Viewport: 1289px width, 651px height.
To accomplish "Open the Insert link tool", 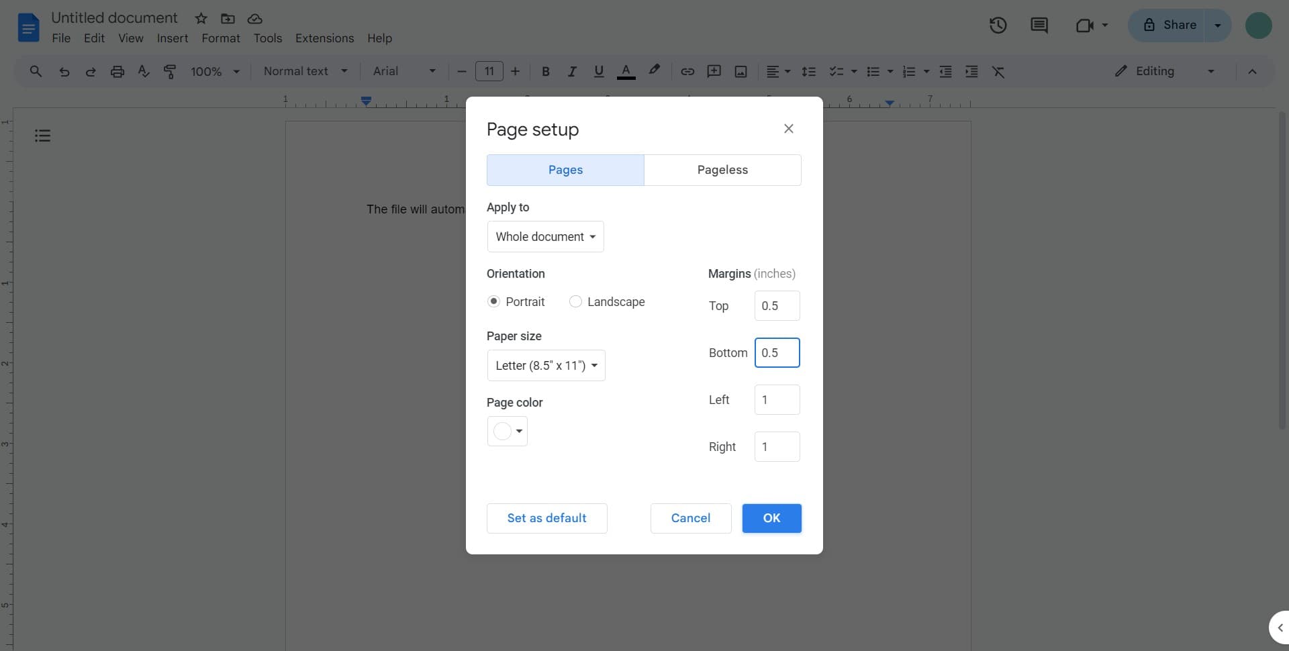I will 687,71.
